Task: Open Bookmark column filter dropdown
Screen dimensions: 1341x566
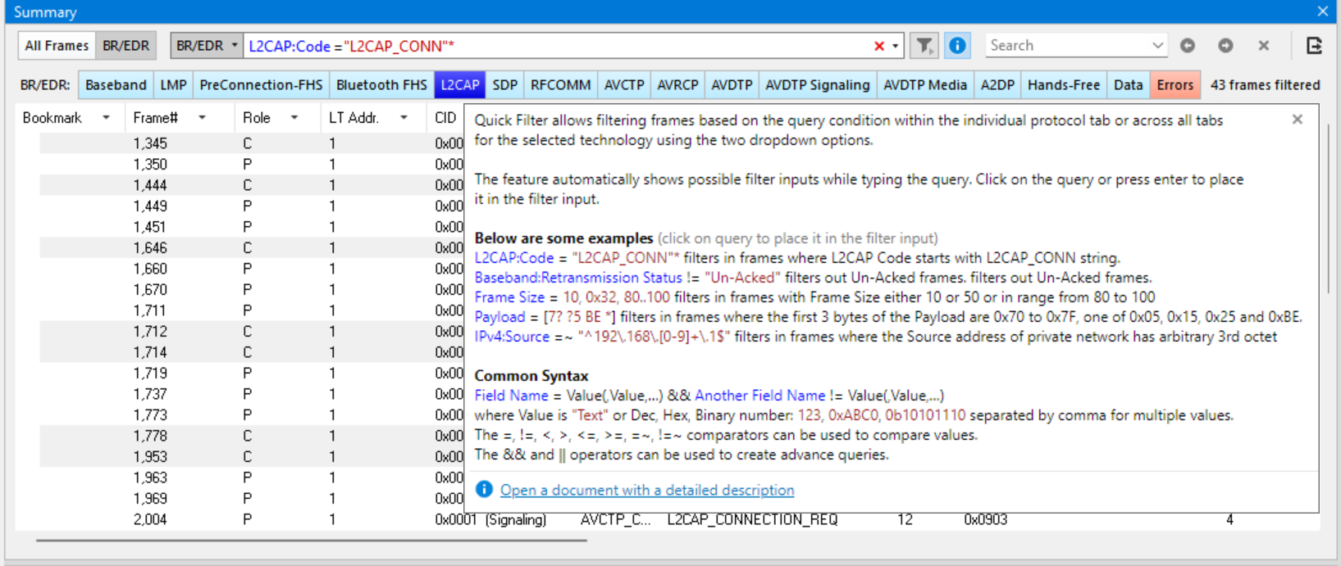Action: [106, 118]
